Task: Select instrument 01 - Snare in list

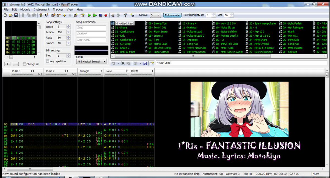Action: (121, 28)
